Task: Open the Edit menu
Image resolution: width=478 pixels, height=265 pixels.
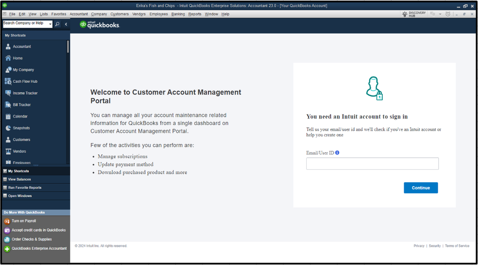Action: click(x=22, y=14)
